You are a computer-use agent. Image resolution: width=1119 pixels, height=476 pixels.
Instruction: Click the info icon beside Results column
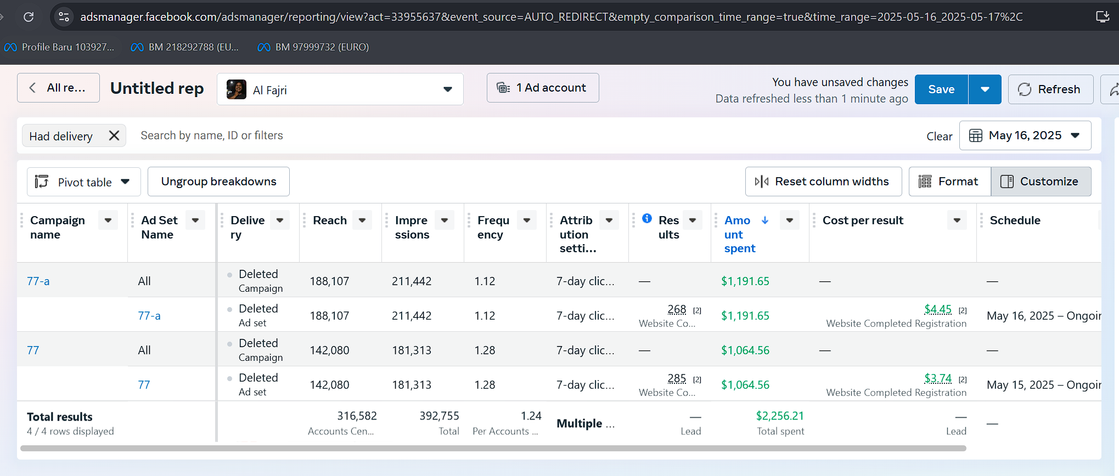[647, 218]
